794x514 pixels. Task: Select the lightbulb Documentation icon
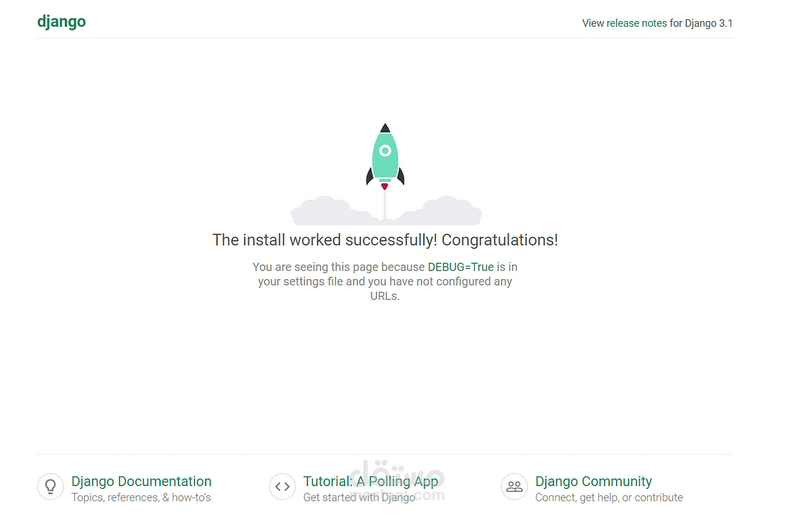pyautogui.click(x=50, y=486)
